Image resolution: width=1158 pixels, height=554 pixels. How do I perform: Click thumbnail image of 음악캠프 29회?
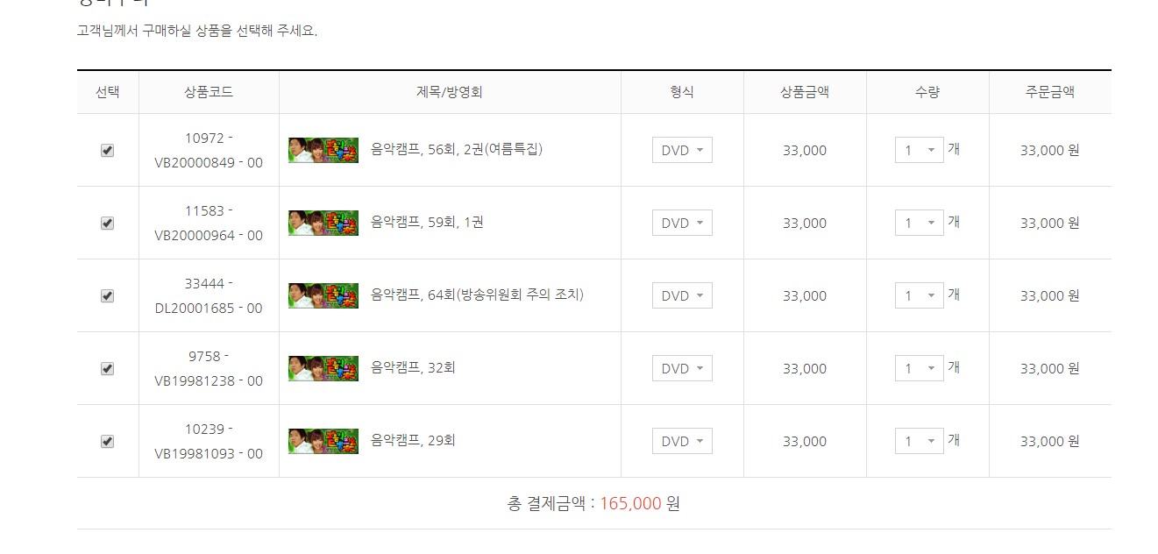(323, 441)
